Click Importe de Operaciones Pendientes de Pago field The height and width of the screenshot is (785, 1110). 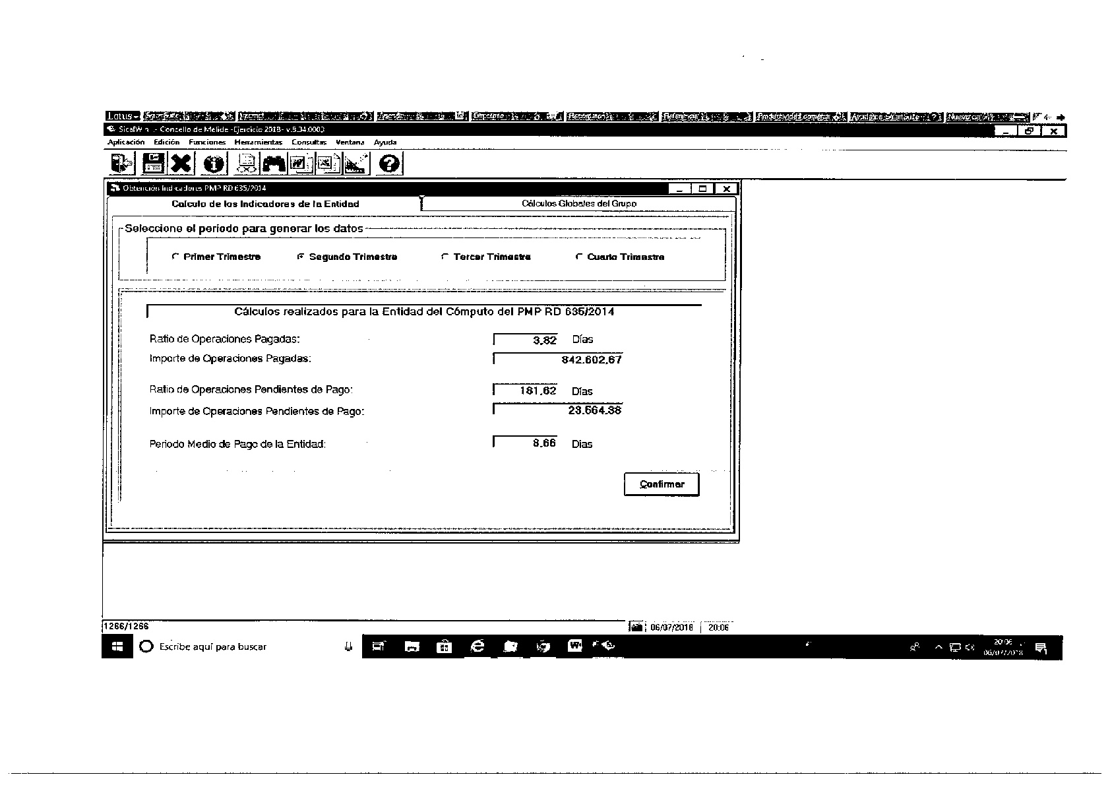(x=558, y=410)
